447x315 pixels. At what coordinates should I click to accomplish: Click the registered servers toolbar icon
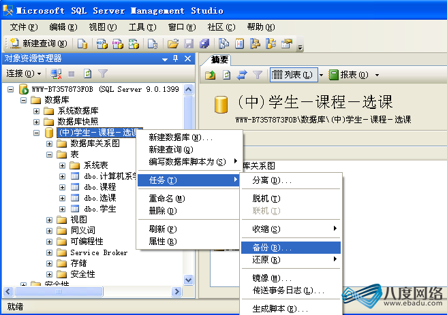click(x=223, y=44)
